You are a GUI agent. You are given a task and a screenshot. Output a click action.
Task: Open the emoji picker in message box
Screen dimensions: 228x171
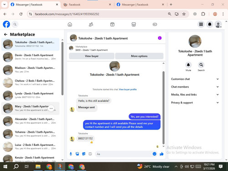(155, 154)
